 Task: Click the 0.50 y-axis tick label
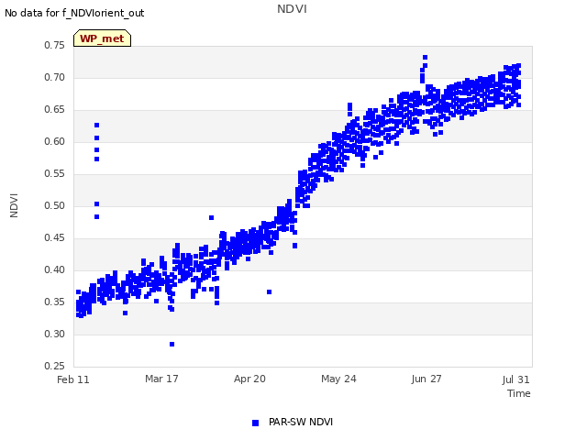click(54, 205)
